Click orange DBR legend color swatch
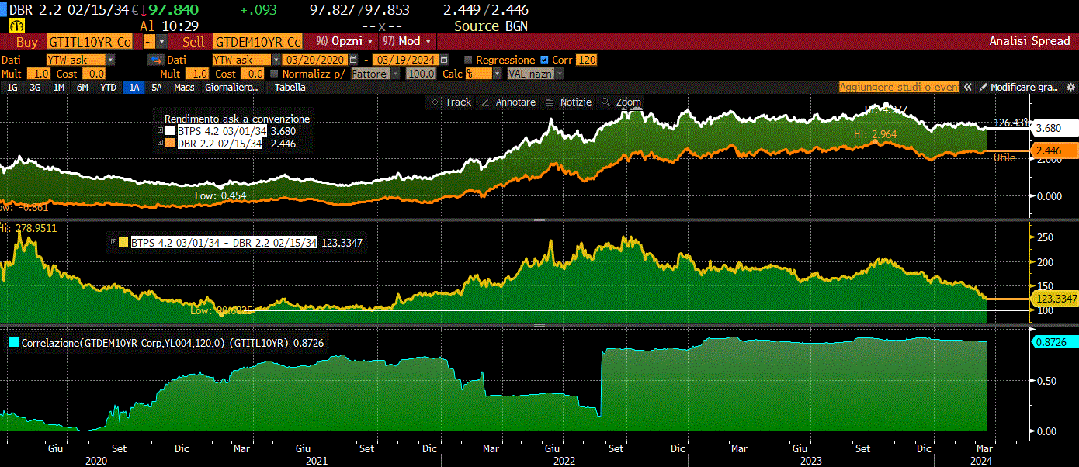This screenshot has height=467, width=1079. click(x=171, y=143)
